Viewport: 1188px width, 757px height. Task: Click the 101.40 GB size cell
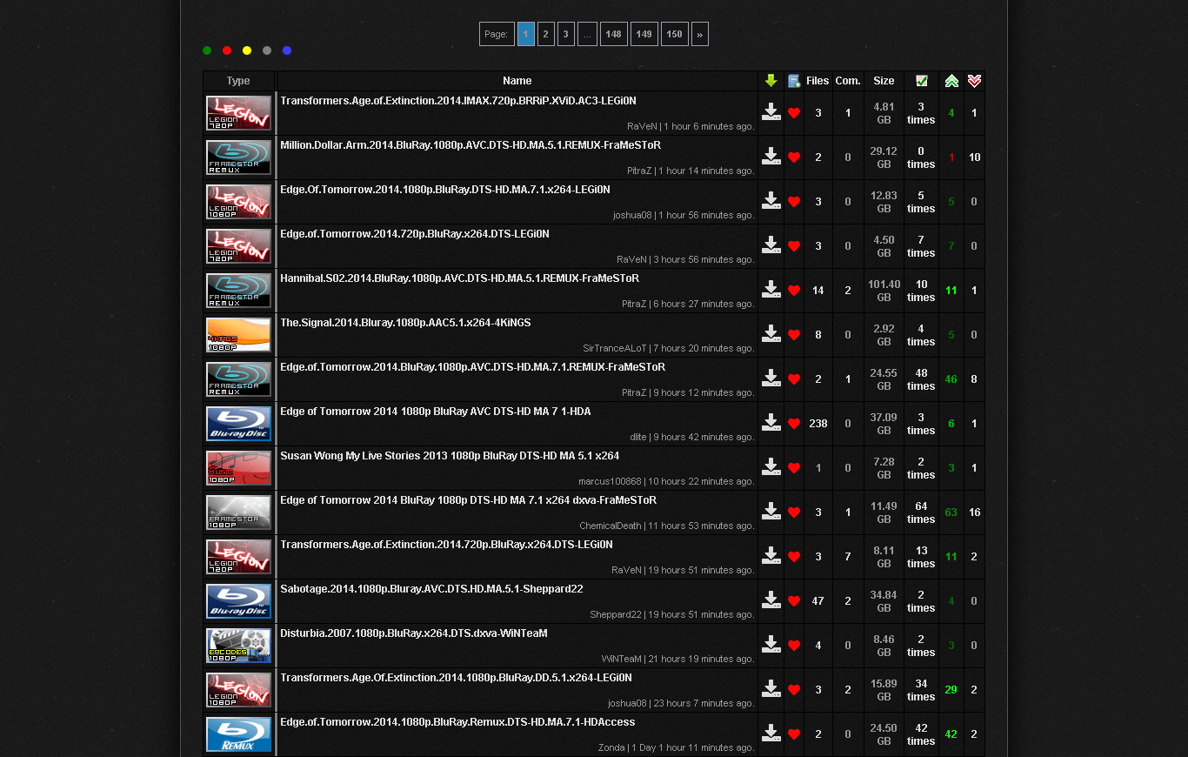(884, 291)
